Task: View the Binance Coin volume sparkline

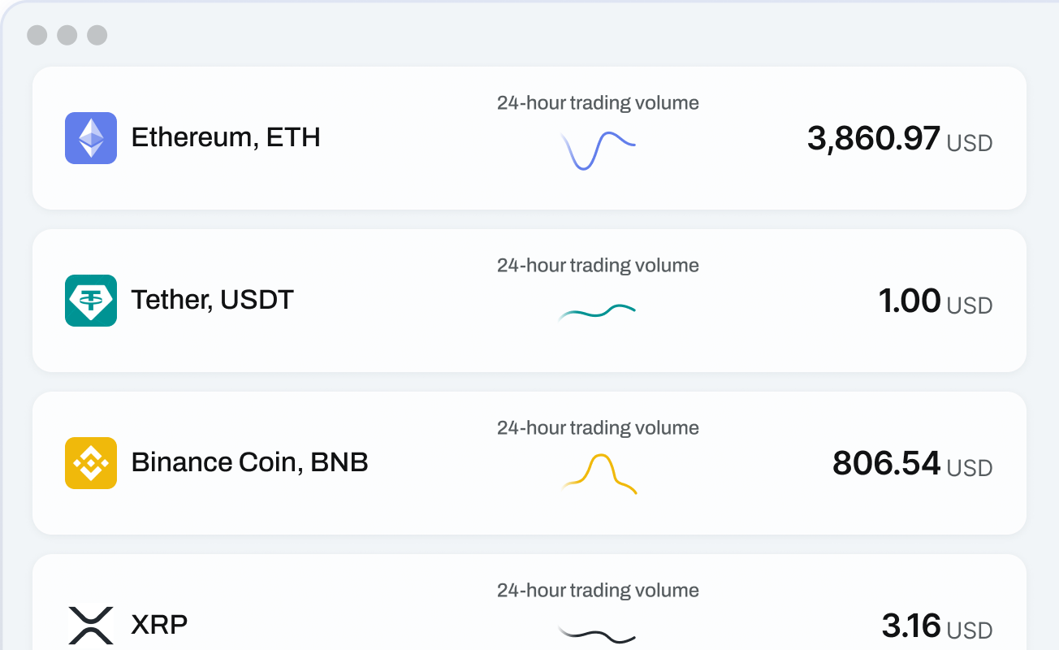Action: coord(599,474)
